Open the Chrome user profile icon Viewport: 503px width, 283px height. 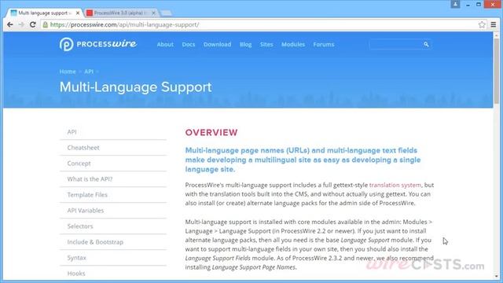click(x=455, y=4)
